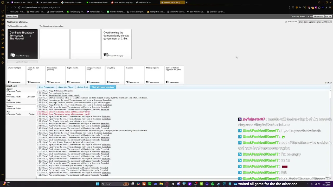The image size is (333, 187).
Task: Open the Fusion Chat bookmark
Action: 16,12
